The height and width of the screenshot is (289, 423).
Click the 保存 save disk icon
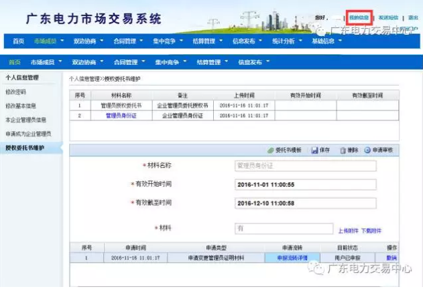coord(314,150)
